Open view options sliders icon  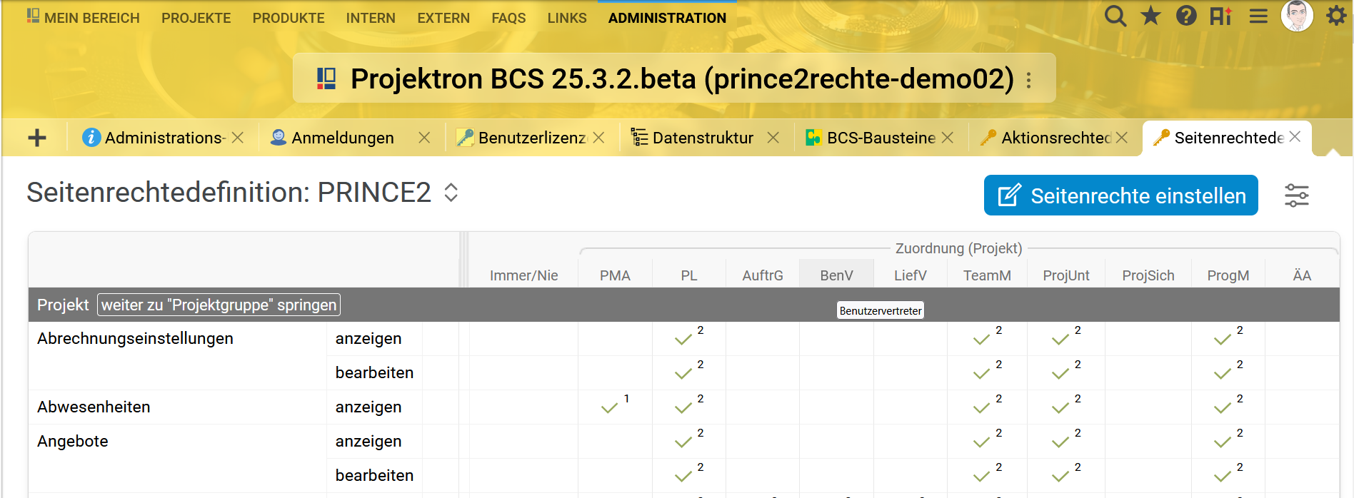coord(1296,195)
